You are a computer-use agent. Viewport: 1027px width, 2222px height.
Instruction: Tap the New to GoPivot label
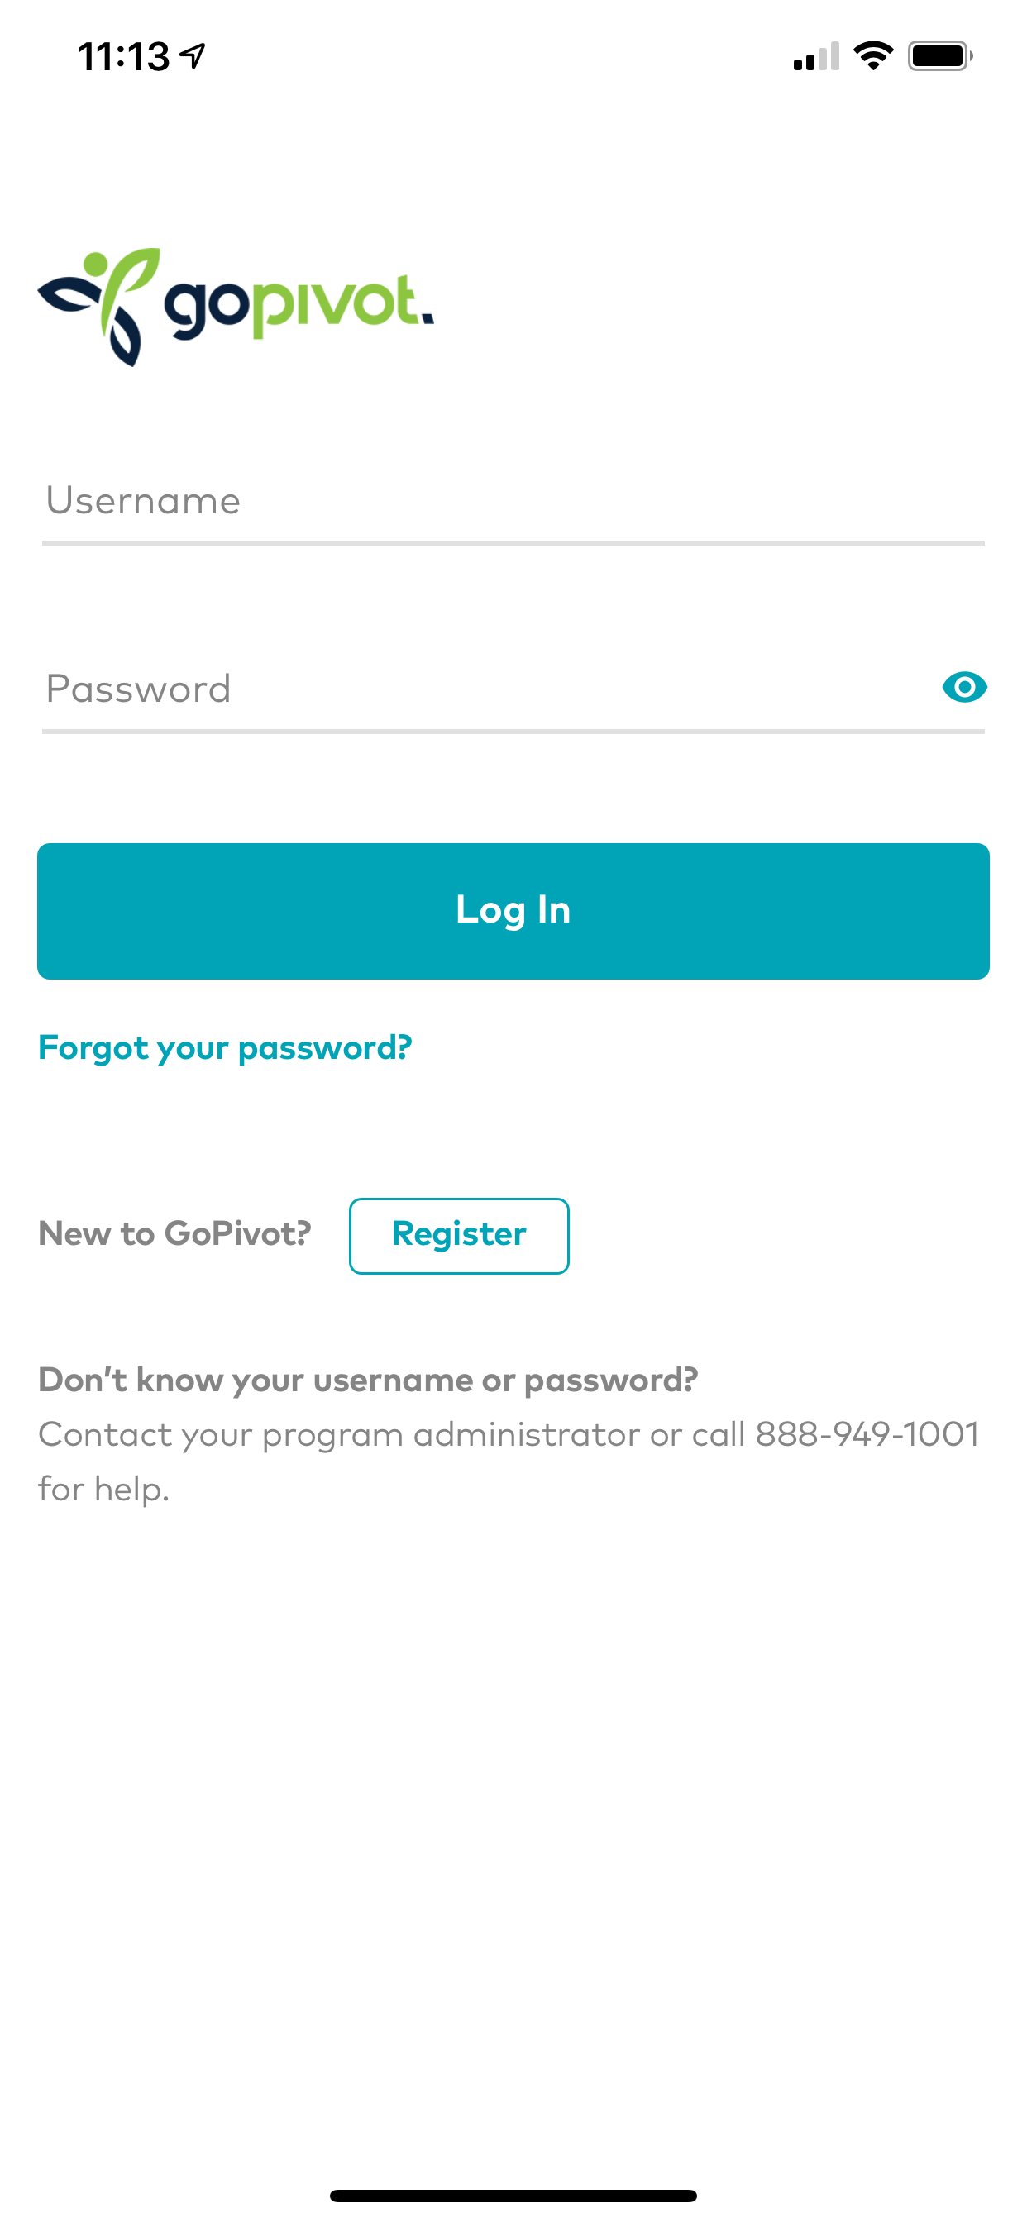[174, 1233]
